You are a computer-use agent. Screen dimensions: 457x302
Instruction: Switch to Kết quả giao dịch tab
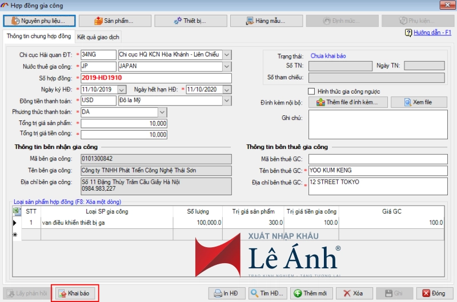pos(98,36)
